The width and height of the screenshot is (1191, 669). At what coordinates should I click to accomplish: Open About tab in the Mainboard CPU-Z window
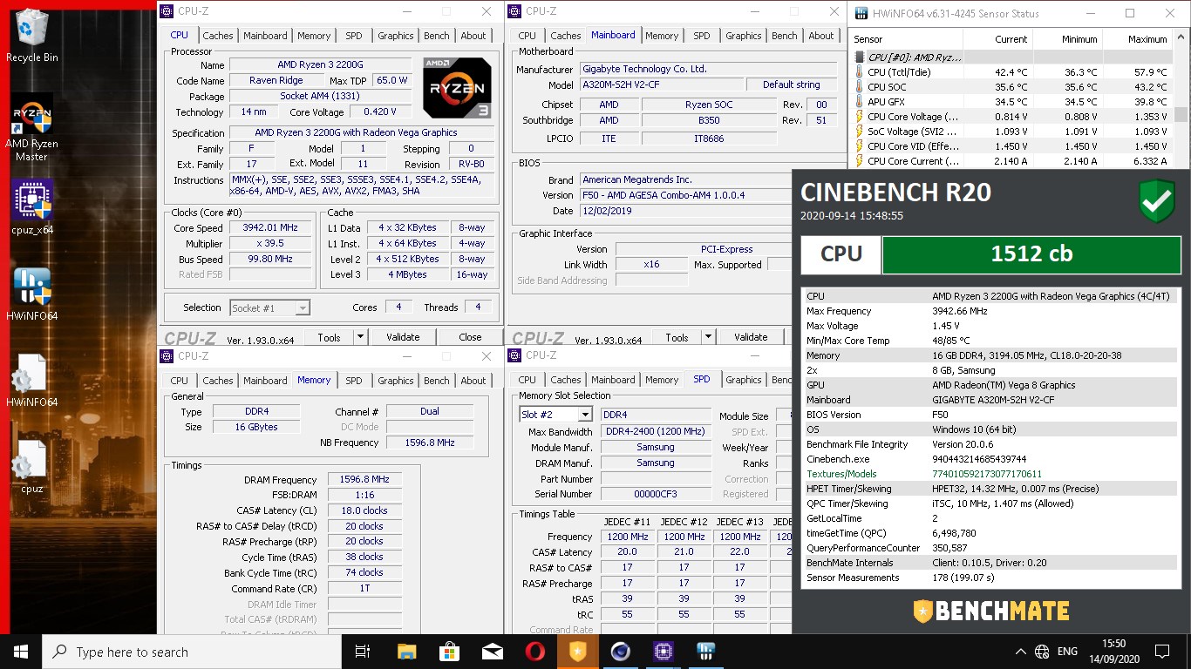tap(820, 36)
